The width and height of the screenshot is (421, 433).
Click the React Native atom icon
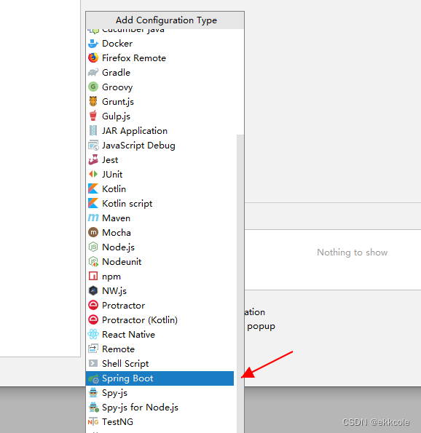[x=93, y=334]
